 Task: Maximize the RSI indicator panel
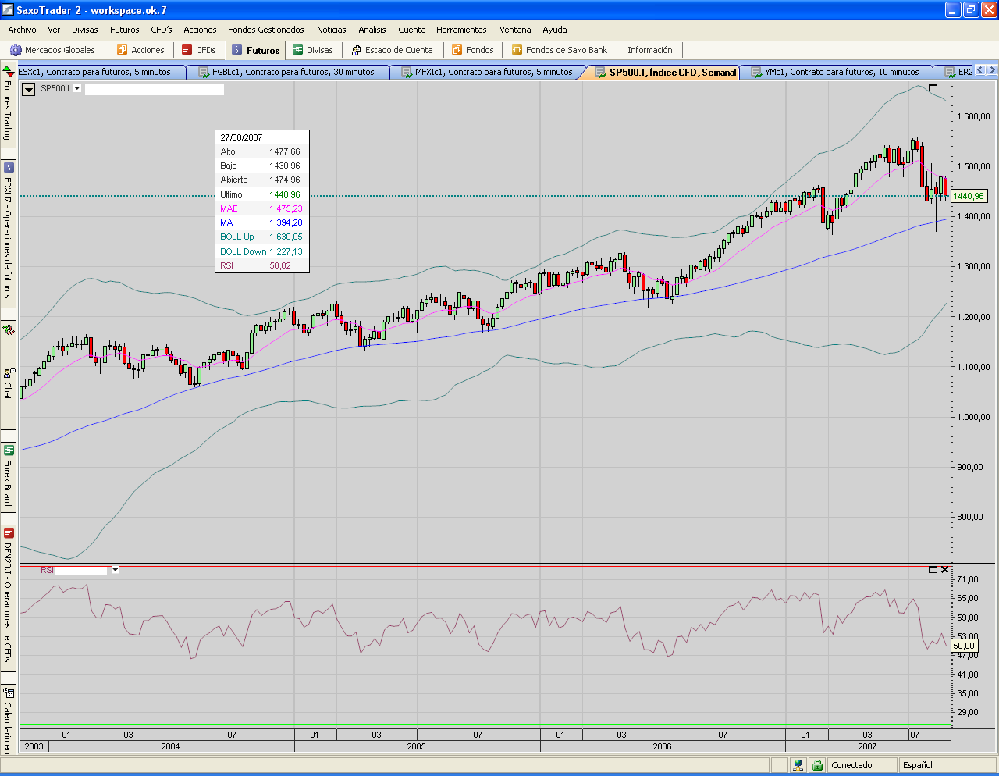pos(933,570)
